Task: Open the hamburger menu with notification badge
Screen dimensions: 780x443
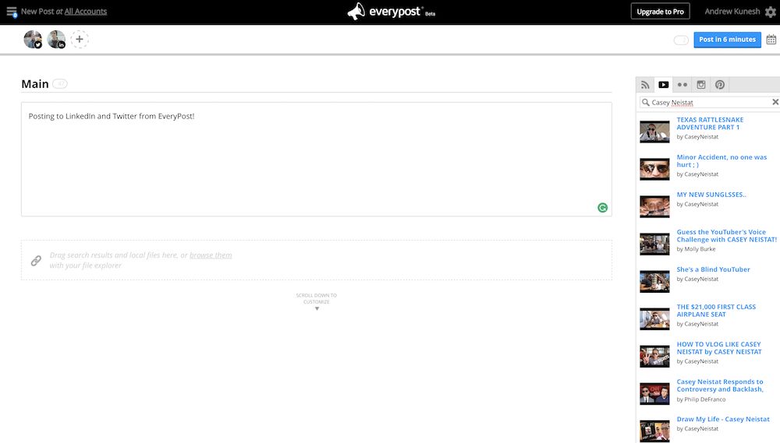Action: (x=12, y=12)
